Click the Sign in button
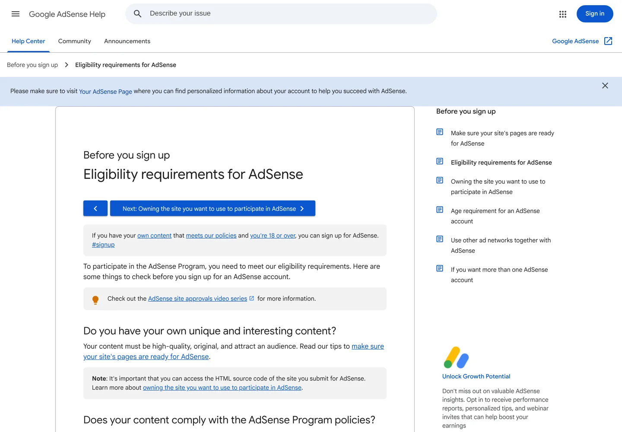This screenshot has width=622, height=432. 595,14
